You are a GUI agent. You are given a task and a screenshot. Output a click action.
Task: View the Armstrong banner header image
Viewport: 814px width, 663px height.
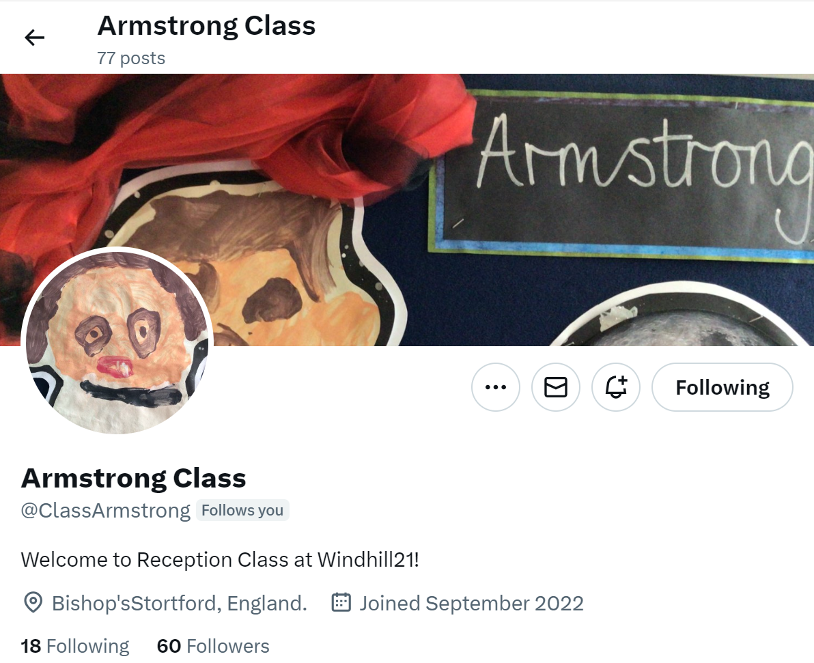[x=407, y=210]
